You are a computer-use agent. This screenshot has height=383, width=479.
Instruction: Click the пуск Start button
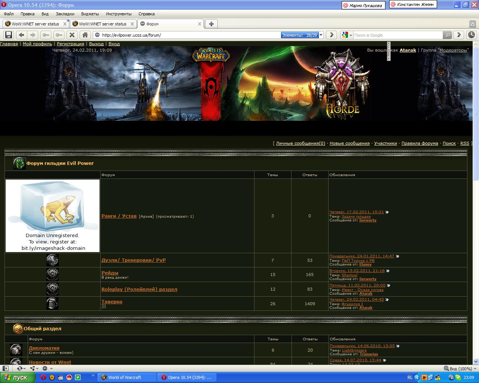point(18,377)
